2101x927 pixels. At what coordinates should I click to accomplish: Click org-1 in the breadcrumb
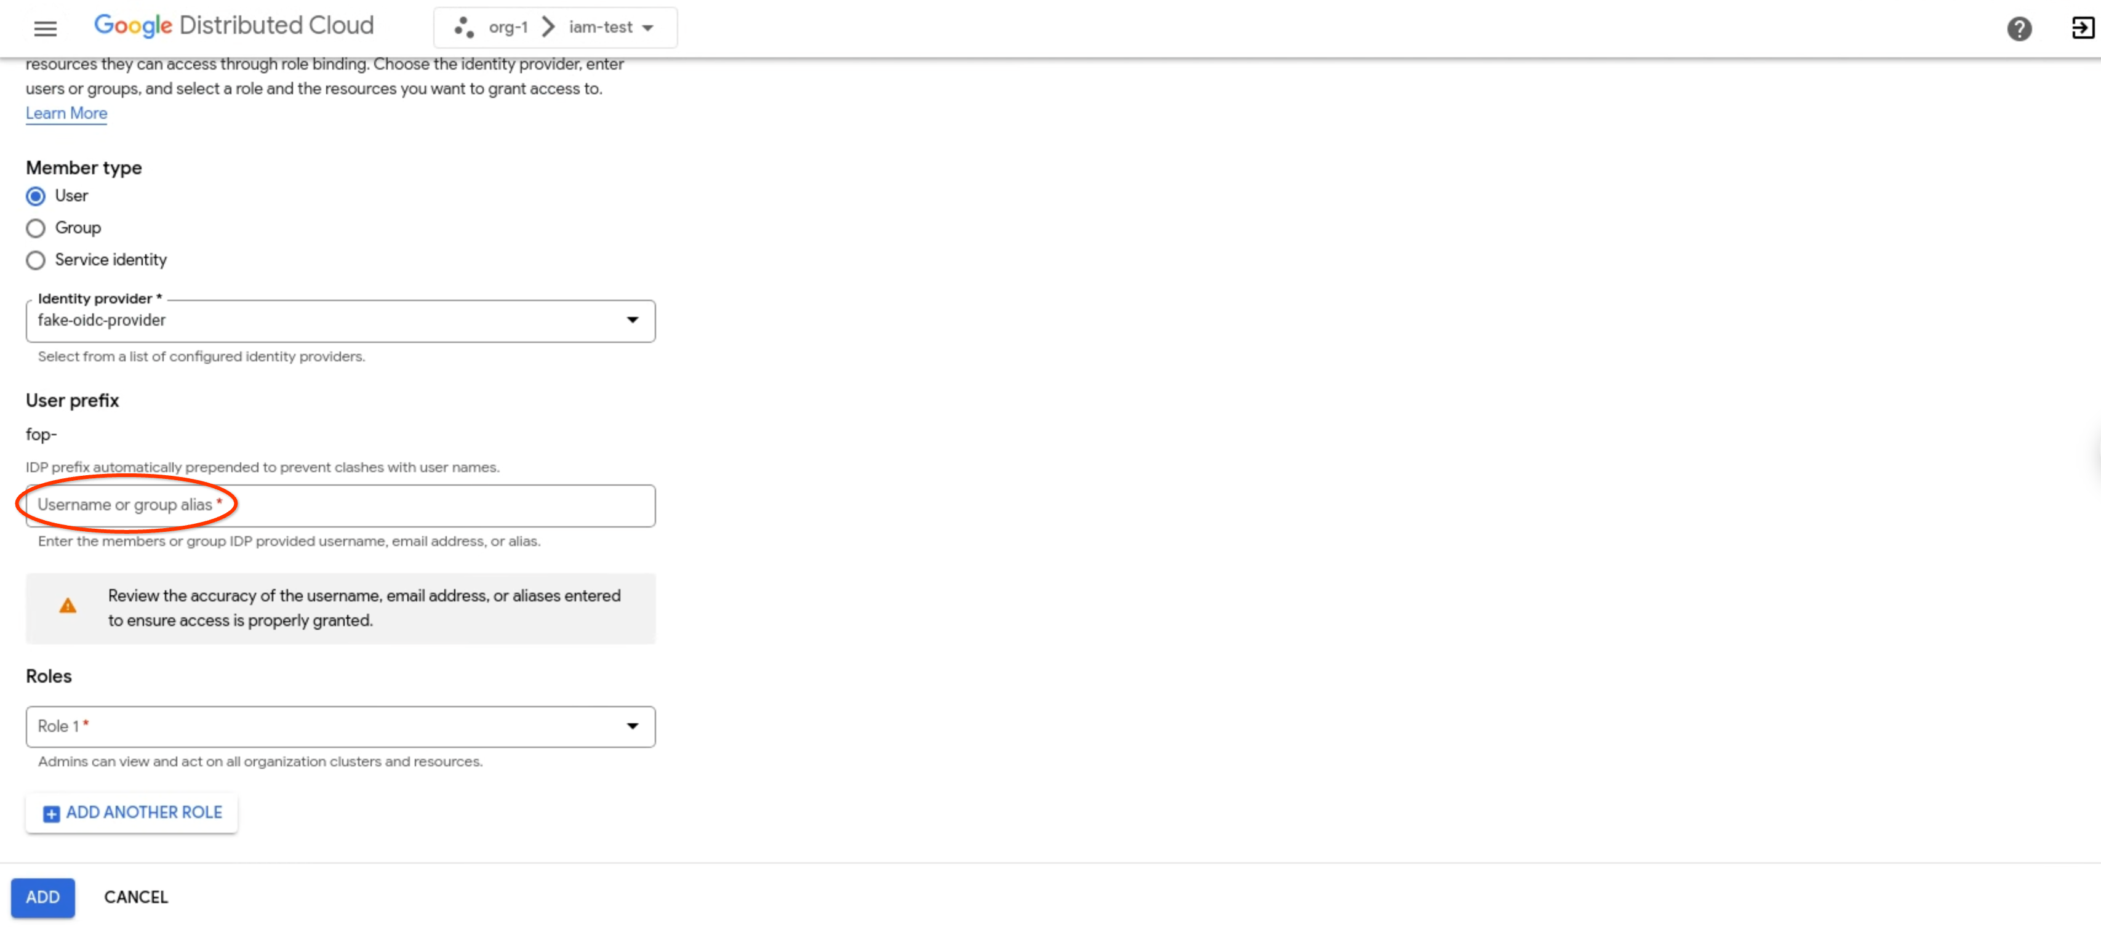507,28
